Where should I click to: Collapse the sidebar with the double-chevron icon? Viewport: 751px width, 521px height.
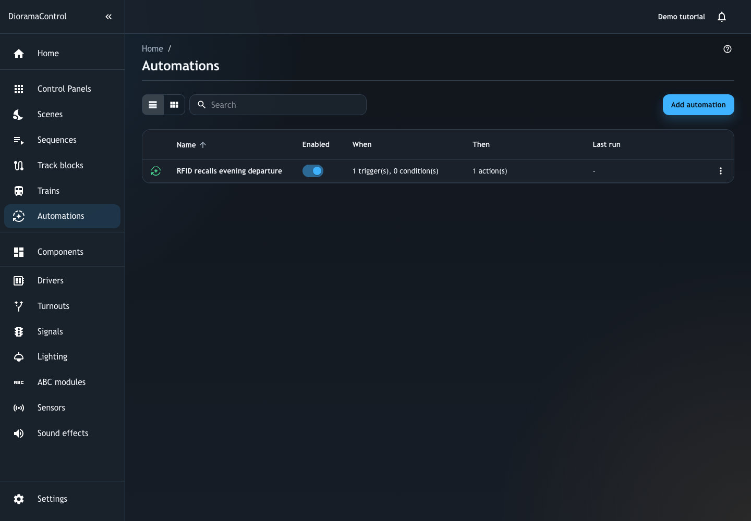(108, 17)
